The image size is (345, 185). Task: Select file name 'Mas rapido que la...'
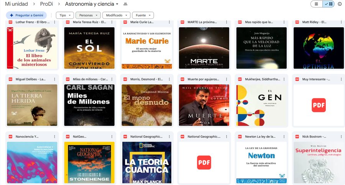tap(259, 22)
